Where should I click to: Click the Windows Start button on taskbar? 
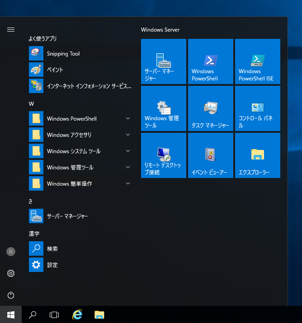pyautogui.click(x=11, y=314)
